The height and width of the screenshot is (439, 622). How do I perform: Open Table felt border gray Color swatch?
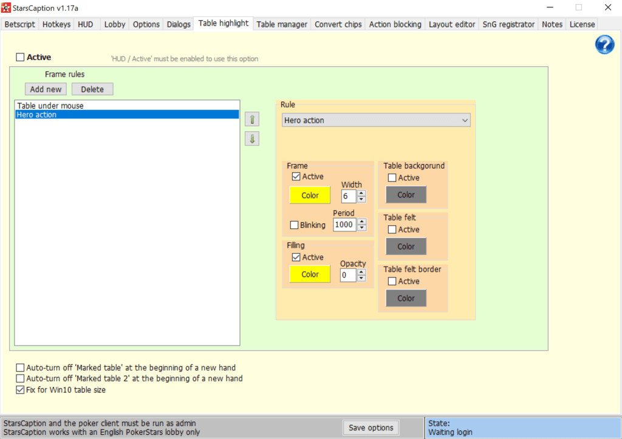pyautogui.click(x=406, y=298)
